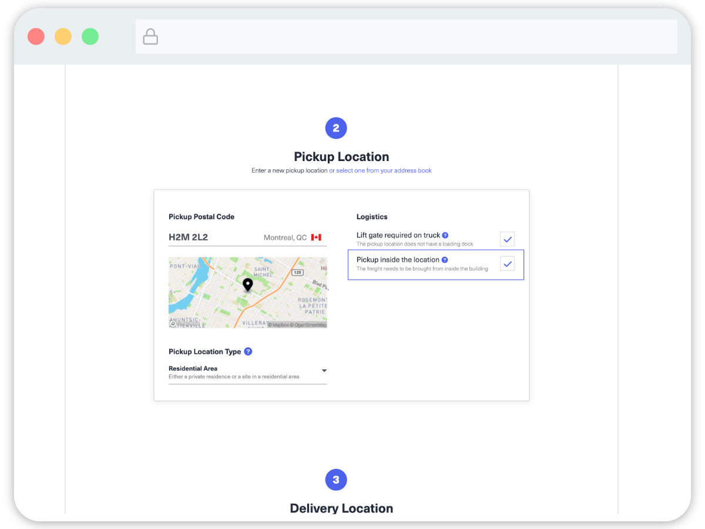Show help for Lift gate required

pyautogui.click(x=445, y=235)
